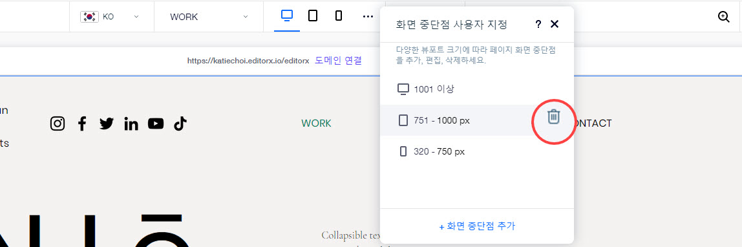Switch to the tablet breakpoint icon
The width and height of the screenshot is (742, 247).
click(x=313, y=16)
